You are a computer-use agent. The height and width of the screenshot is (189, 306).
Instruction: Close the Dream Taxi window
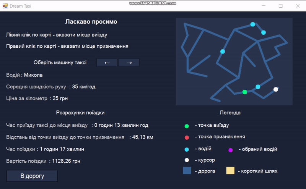[x=298, y=6]
